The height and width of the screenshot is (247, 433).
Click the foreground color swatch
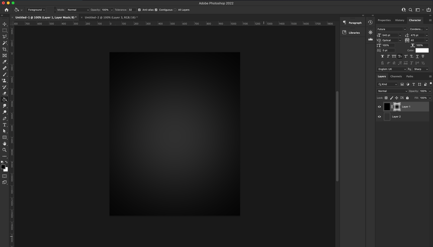[x=3, y=167]
